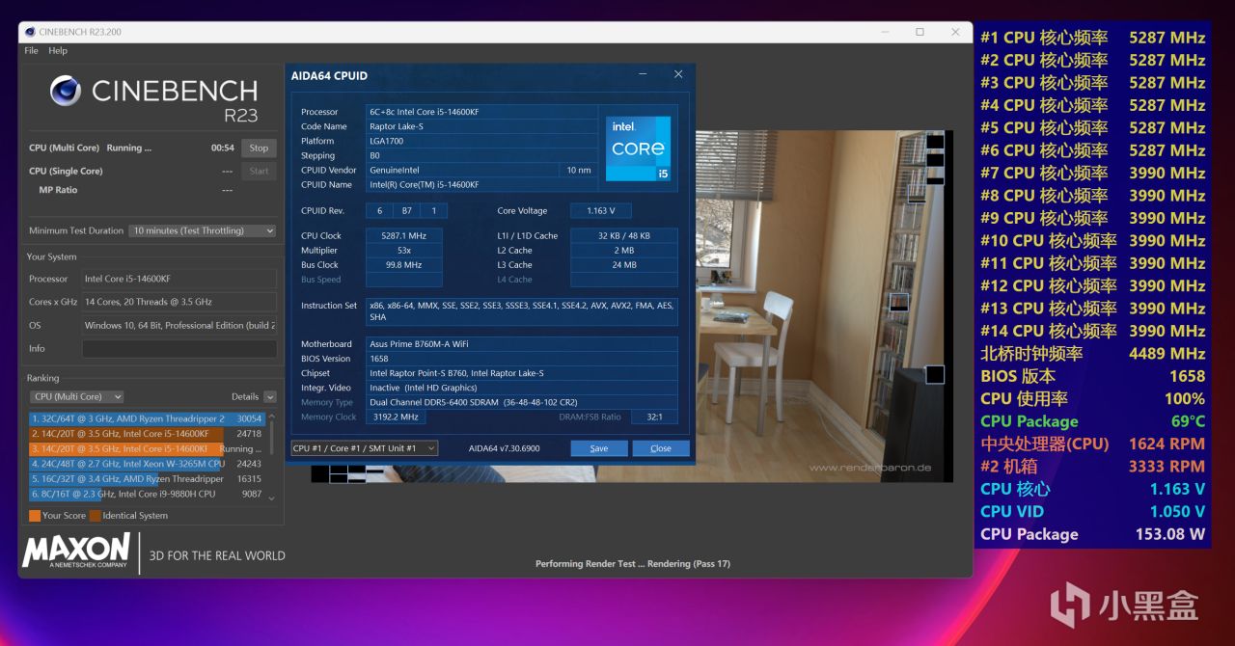
Task: Select ranking row 2 i5-14600KF 24718
Action: pos(147,434)
